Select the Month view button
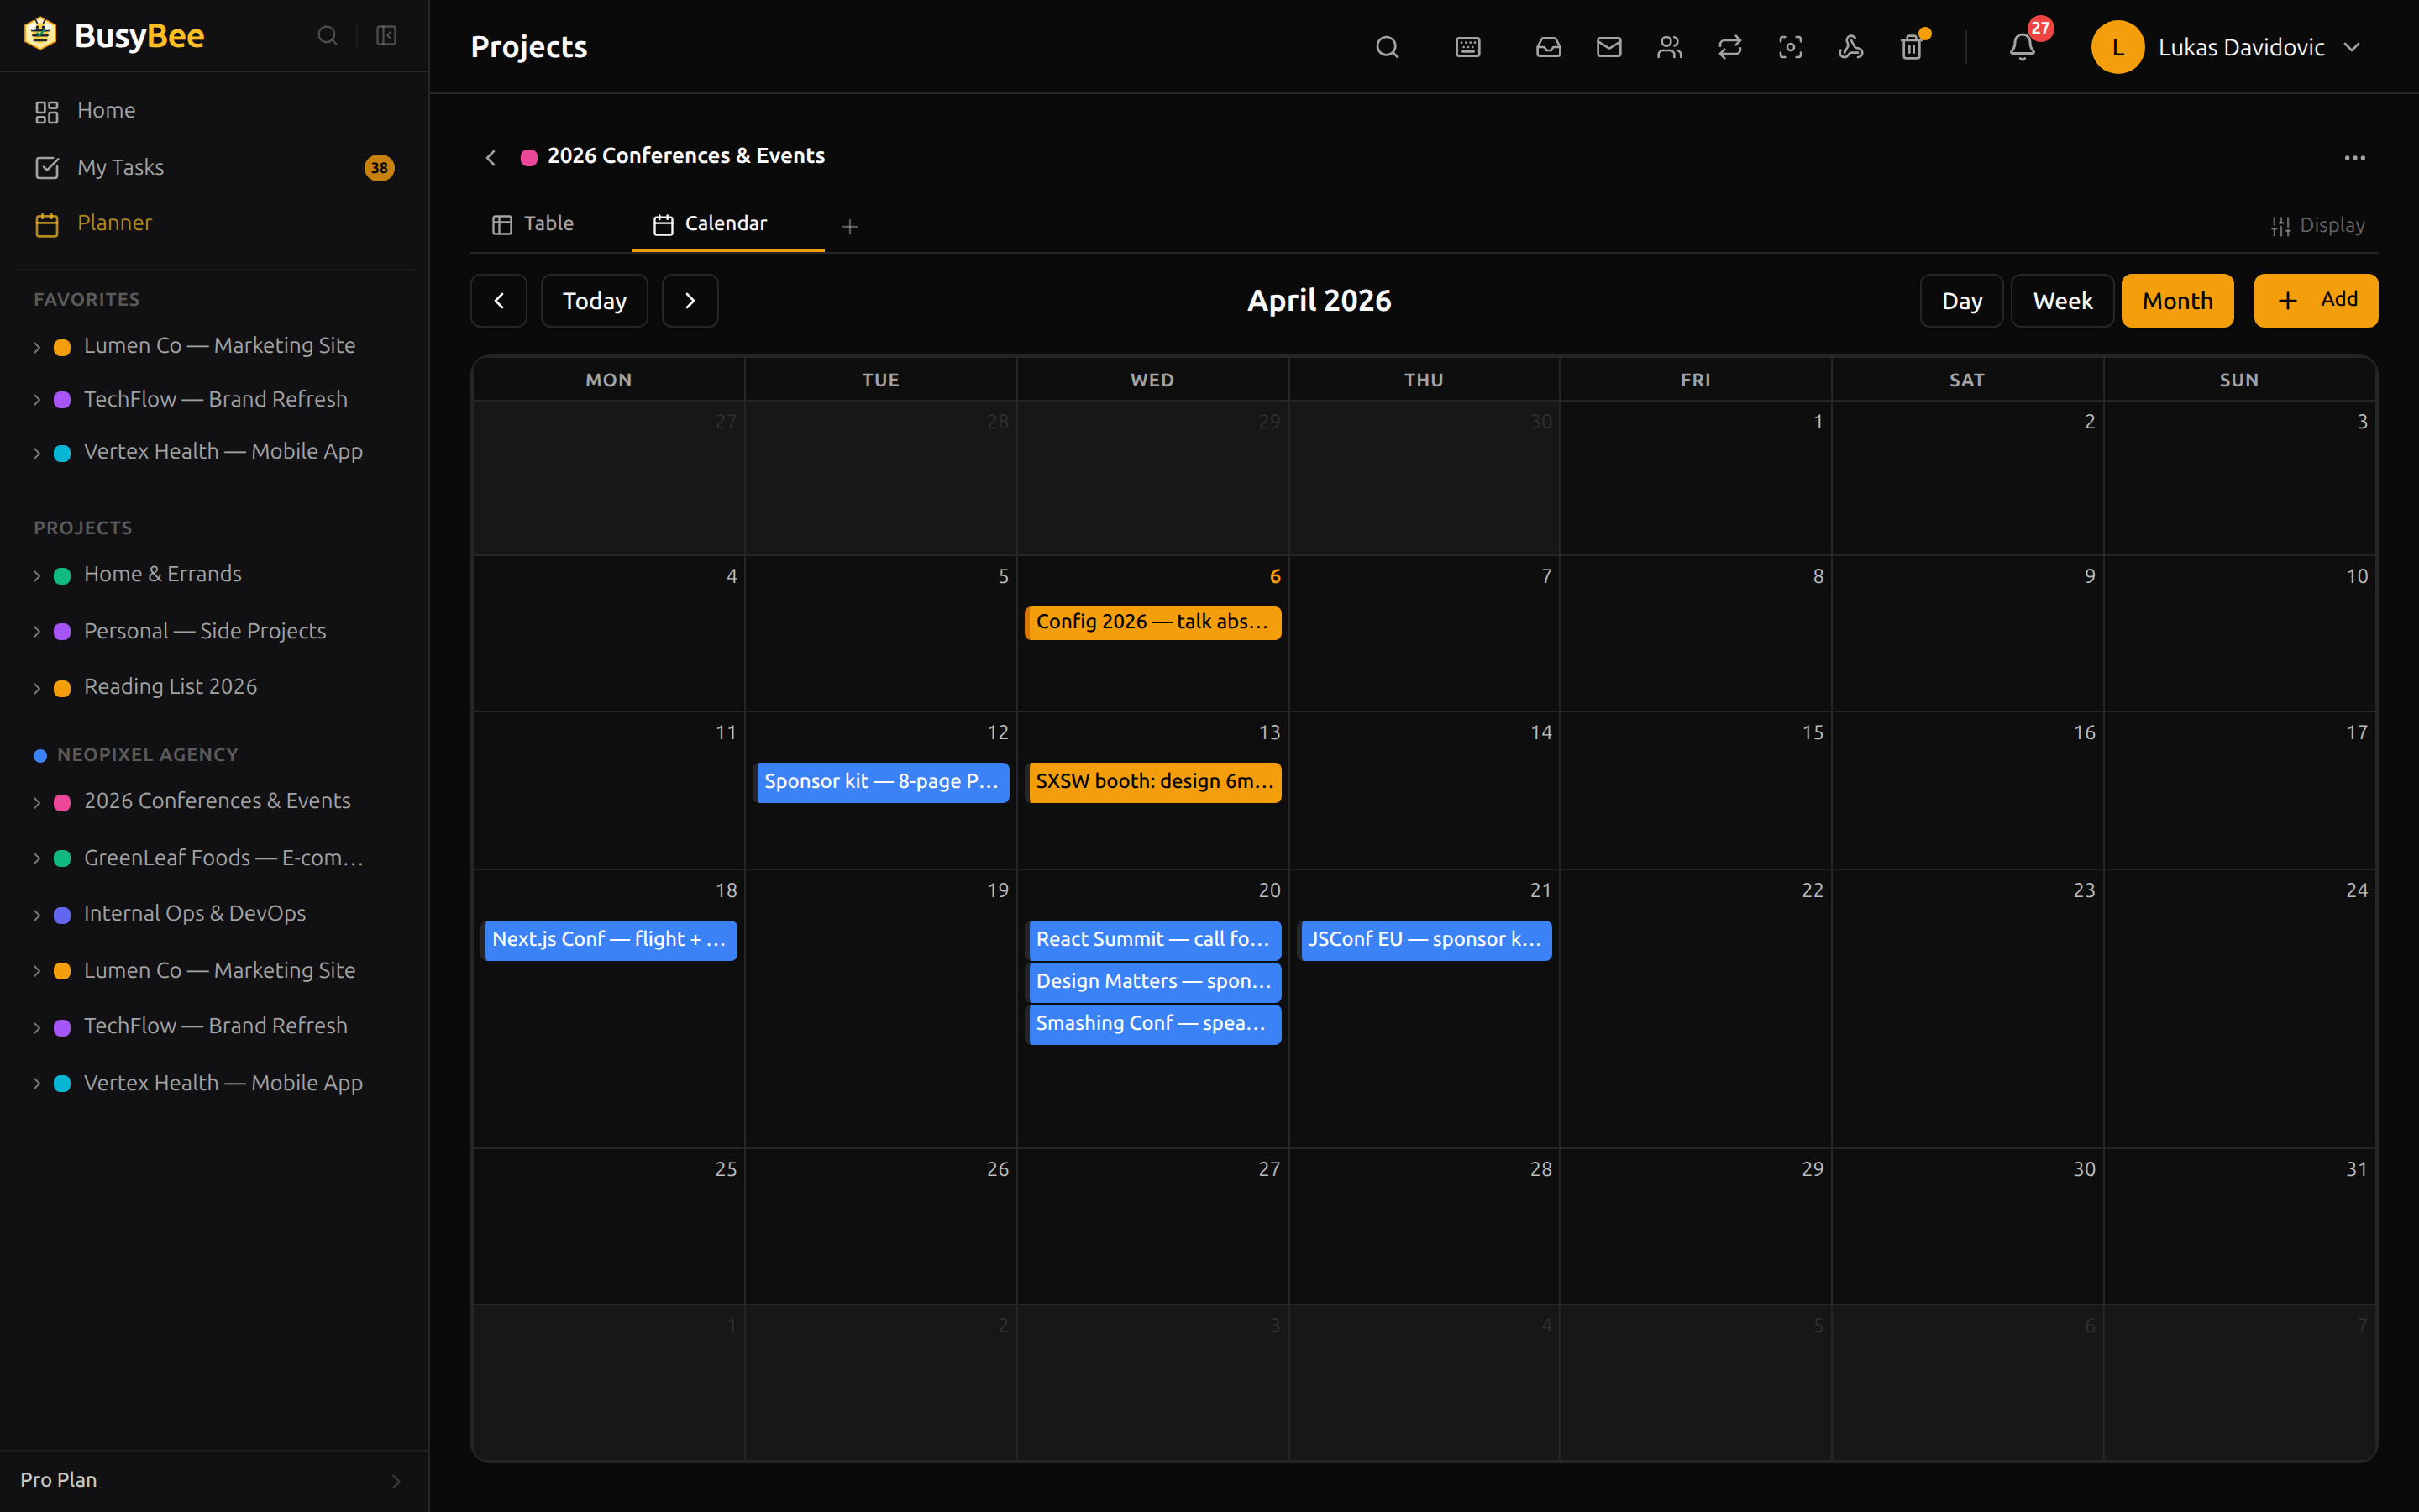The width and height of the screenshot is (2419, 1512). point(2177,301)
